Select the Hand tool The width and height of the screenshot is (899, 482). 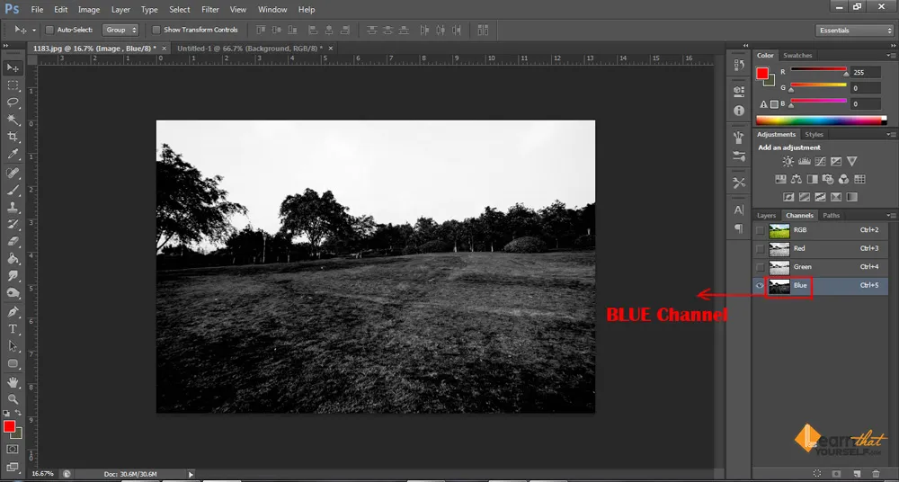click(13, 381)
